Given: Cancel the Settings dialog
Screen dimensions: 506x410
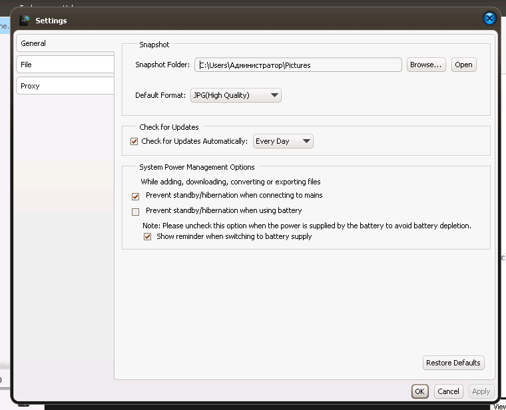Looking at the screenshot, I should click(448, 391).
